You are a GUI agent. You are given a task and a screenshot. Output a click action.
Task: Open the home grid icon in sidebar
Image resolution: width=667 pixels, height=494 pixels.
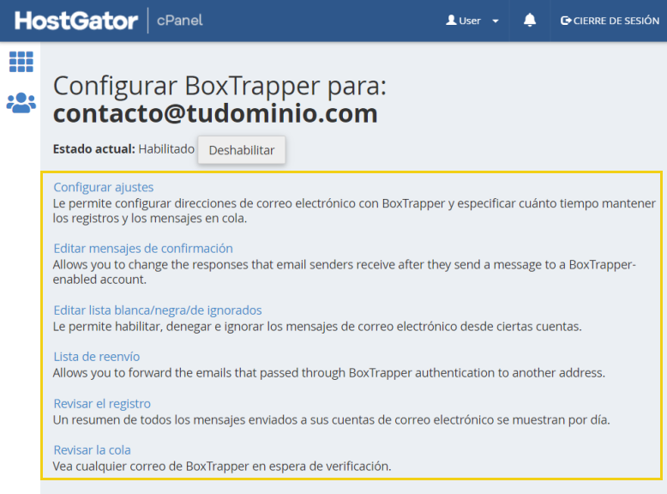point(21,62)
